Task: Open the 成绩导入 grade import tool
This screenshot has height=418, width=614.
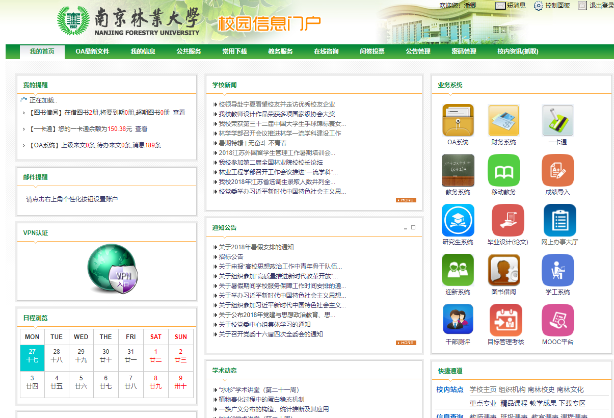Action: pos(557,170)
